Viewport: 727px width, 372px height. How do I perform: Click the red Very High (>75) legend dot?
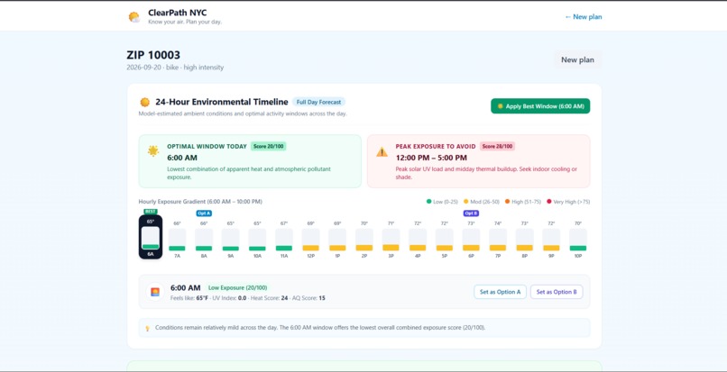(549, 202)
